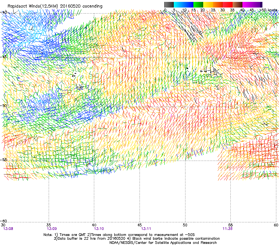This screenshot has height=245, width=279.
Task: Click the '30' longitude label on bottom axis
Action: click(3, 225)
